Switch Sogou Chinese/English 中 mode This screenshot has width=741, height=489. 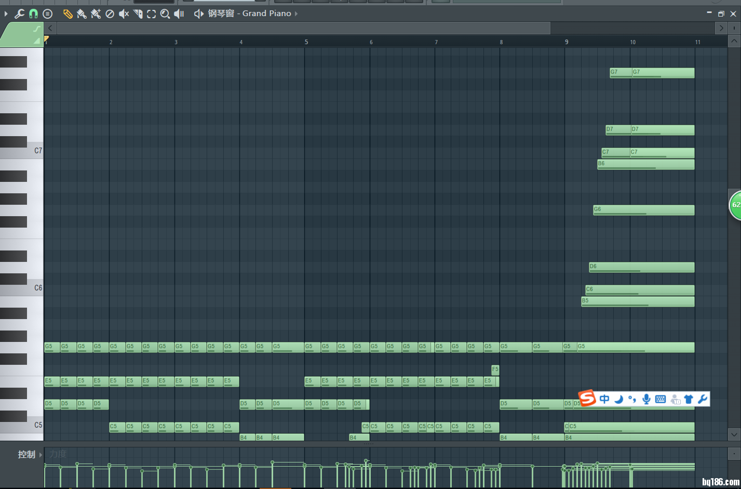(x=604, y=399)
